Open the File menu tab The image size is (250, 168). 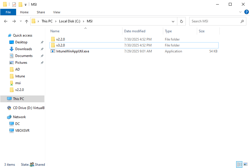coord(8,12)
